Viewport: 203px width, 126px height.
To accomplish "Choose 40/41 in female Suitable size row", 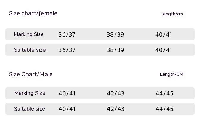I will point(164,50).
